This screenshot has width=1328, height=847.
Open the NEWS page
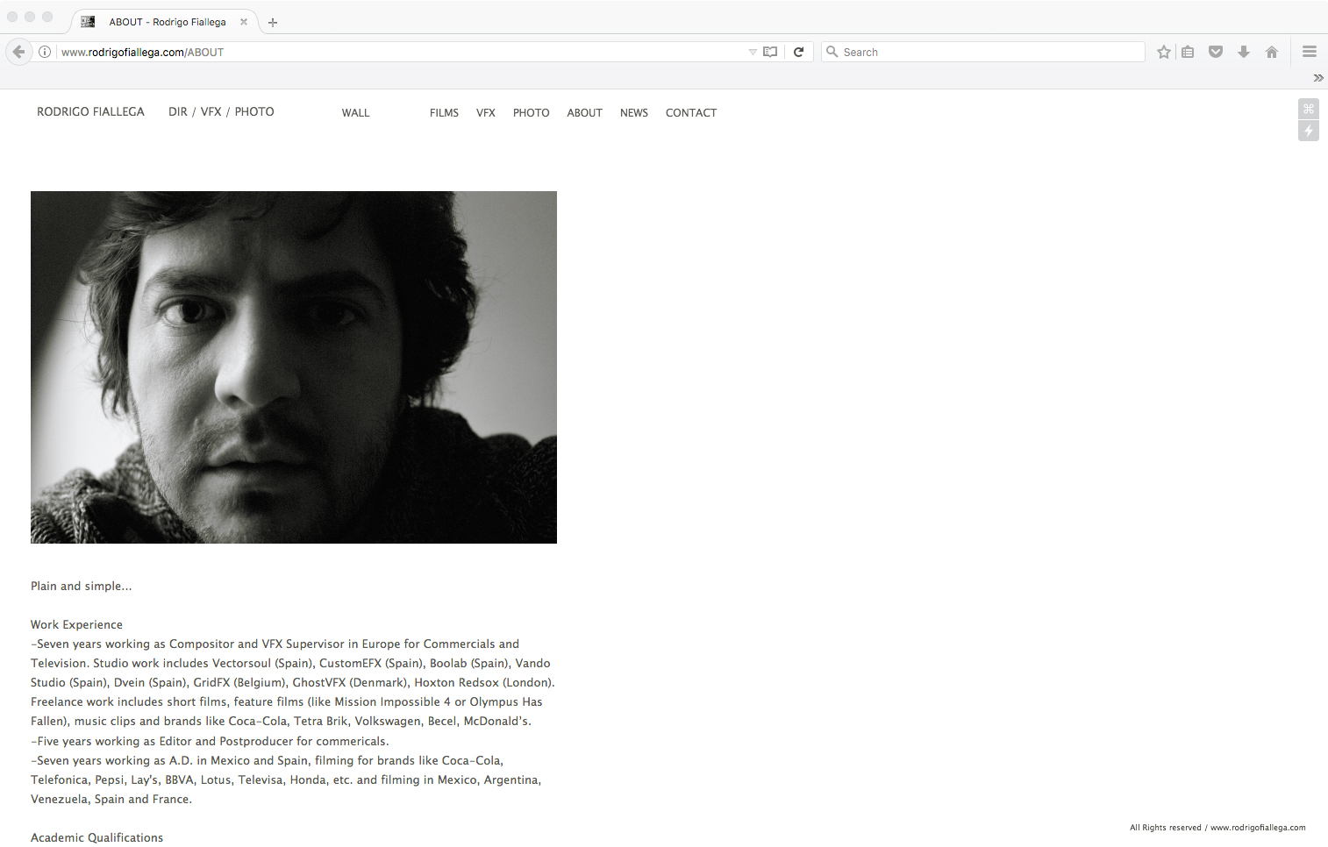click(633, 113)
